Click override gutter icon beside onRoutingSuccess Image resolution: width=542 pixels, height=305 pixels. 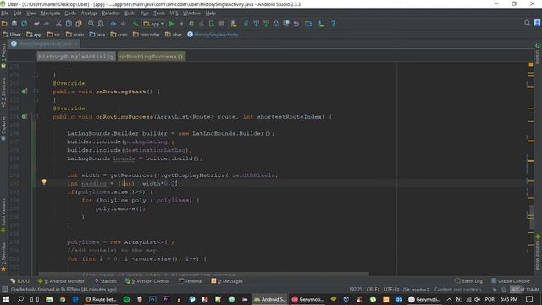click(x=25, y=117)
